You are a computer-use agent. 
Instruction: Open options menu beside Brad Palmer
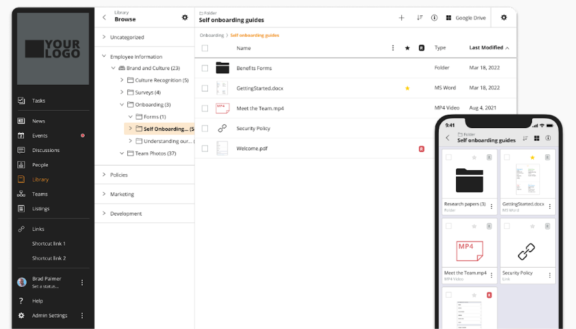click(x=83, y=282)
